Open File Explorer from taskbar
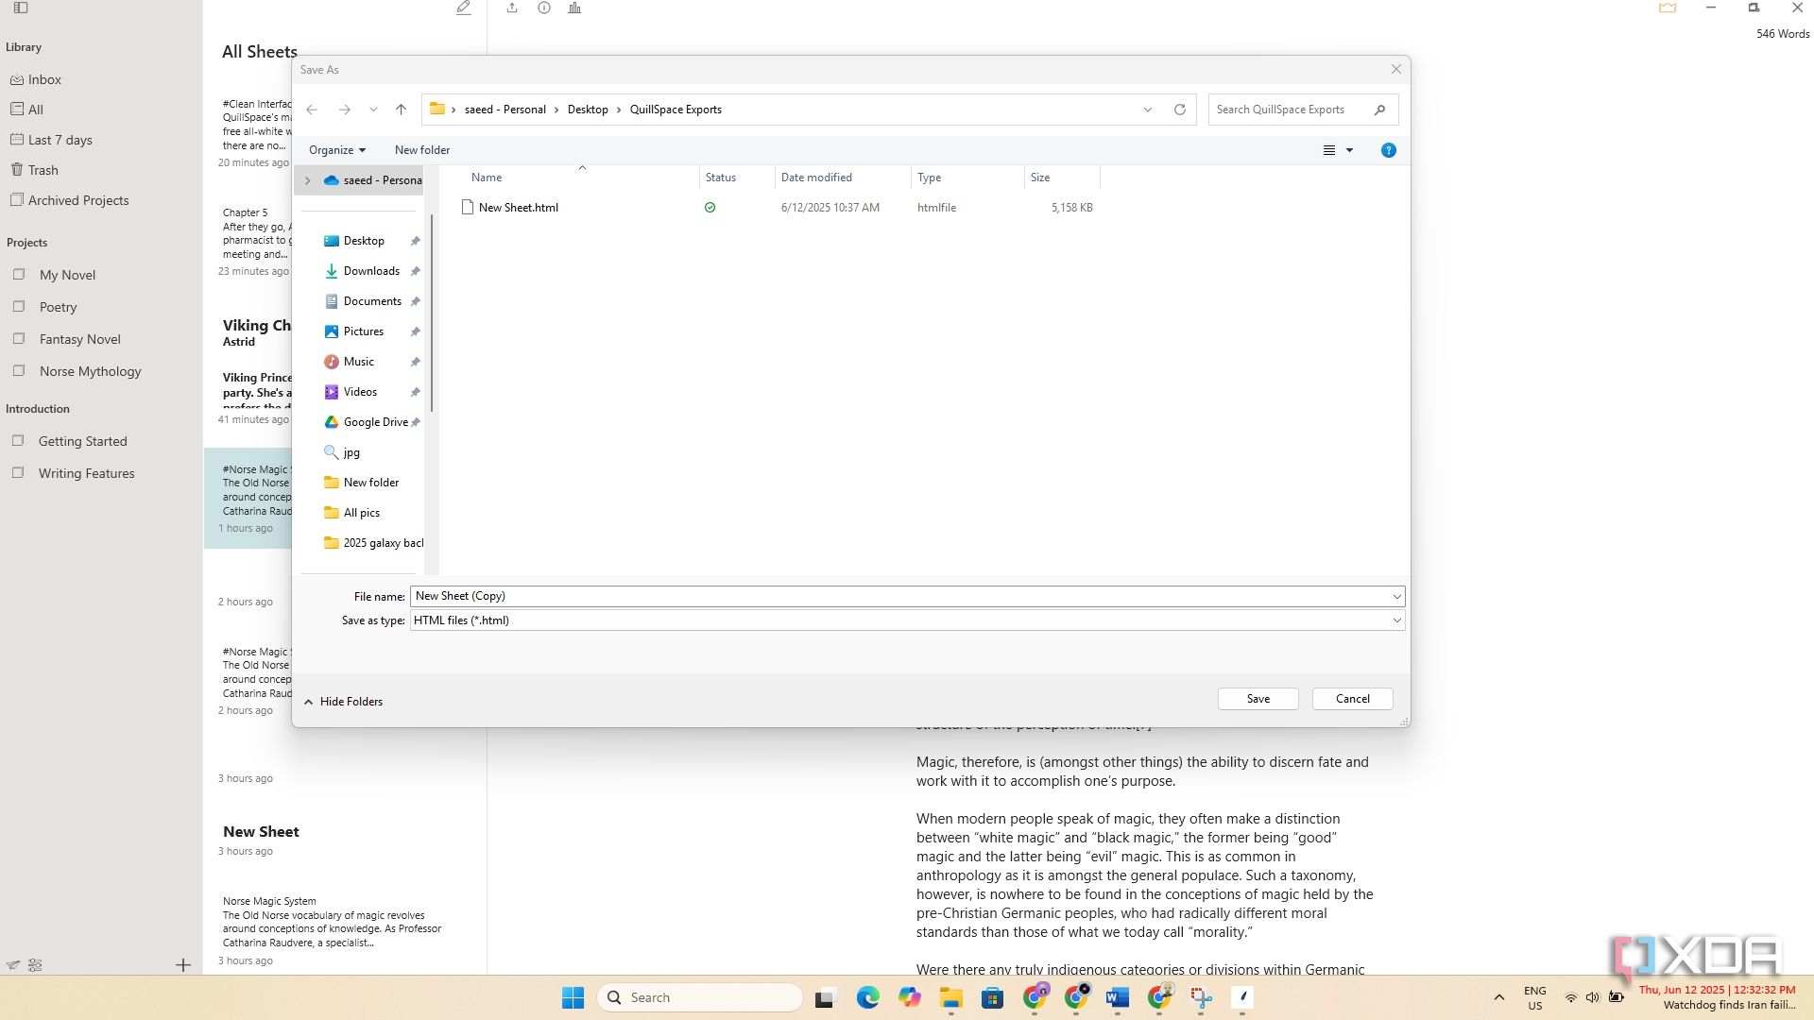The width and height of the screenshot is (1814, 1020). [950, 997]
